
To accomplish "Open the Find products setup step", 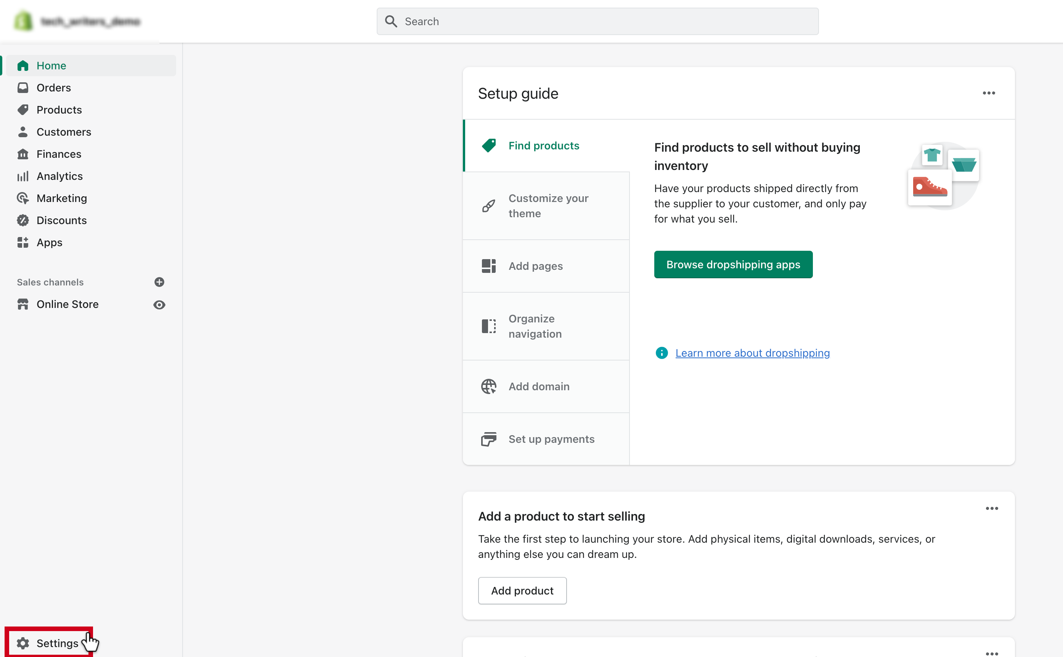I will [544, 145].
